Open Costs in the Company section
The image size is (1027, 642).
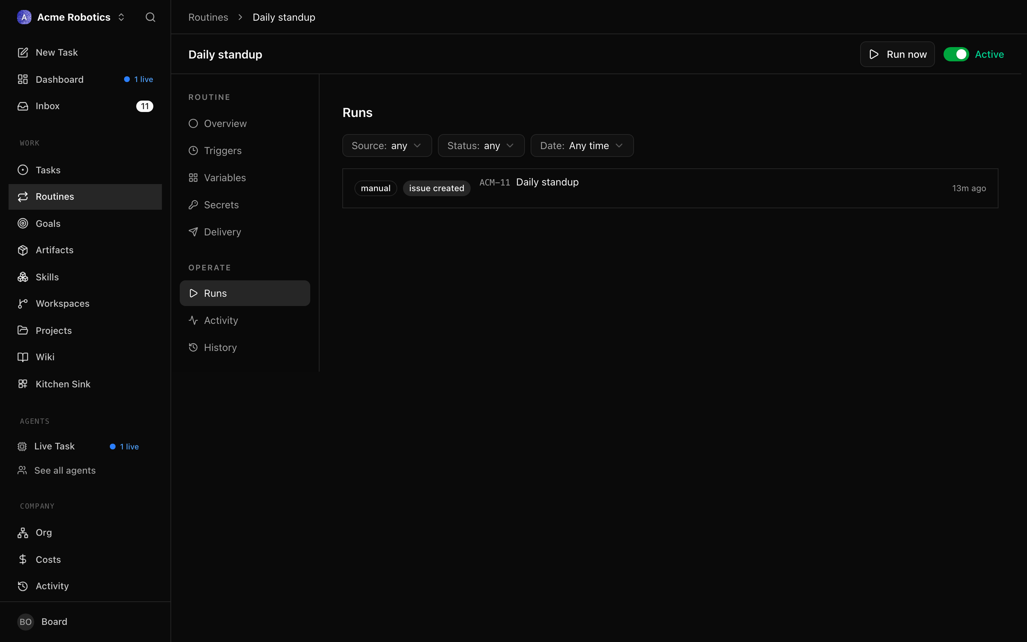[x=85, y=559]
